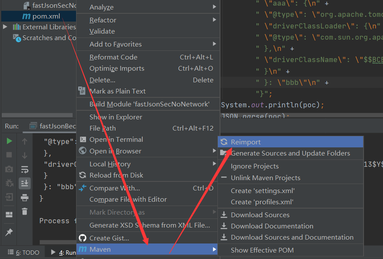
Task: Toggle Scroll to End in Run console
Action: (x=25, y=183)
